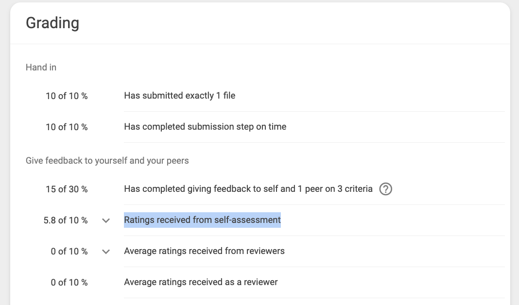Open help icon beside feedback criteria row
The width and height of the screenshot is (519, 305).
(386, 189)
